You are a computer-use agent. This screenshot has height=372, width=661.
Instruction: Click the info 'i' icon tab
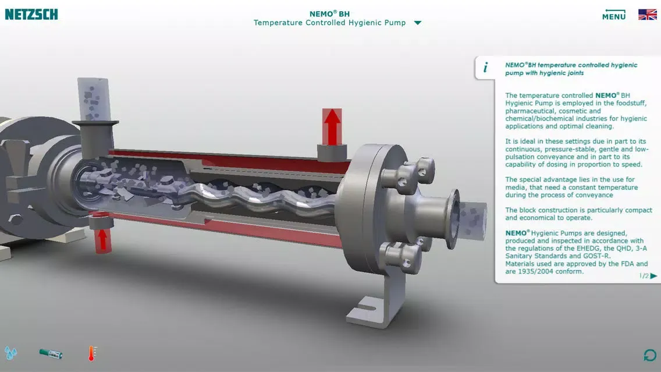pos(485,68)
